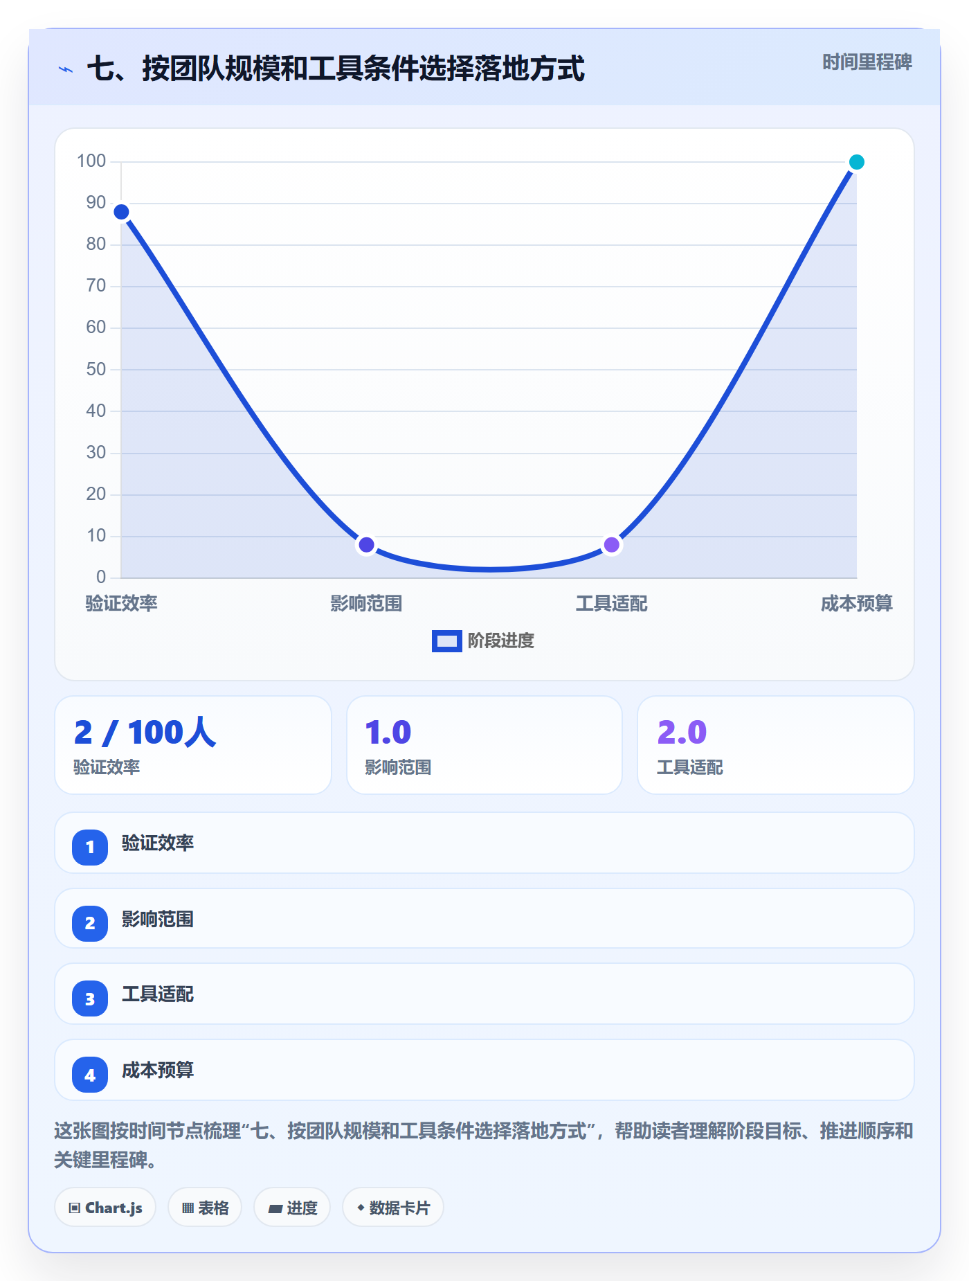Screen dimensions: 969x1281
Task: Click the 影响范围 x-axis label
Action: pyautogui.click(x=366, y=603)
